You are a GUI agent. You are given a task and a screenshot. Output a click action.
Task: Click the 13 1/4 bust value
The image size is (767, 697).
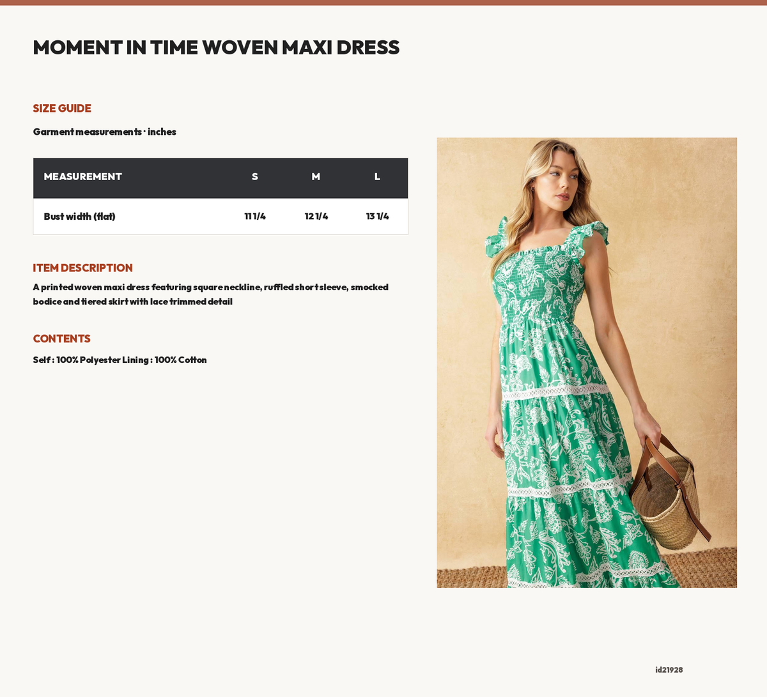(378, 217)
